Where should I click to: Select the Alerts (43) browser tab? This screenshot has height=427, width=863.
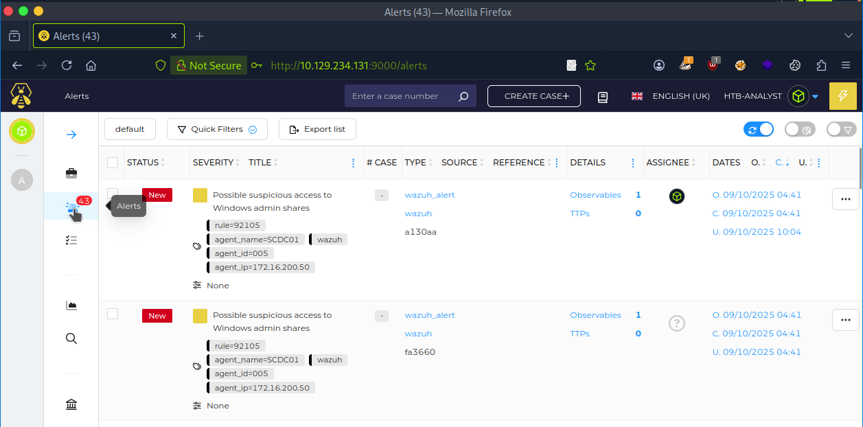point(103,36)
